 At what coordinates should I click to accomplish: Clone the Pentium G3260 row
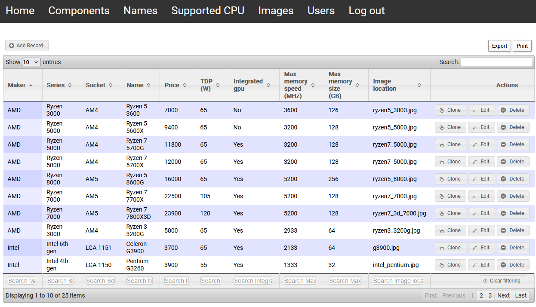click(x=450, y=265)
